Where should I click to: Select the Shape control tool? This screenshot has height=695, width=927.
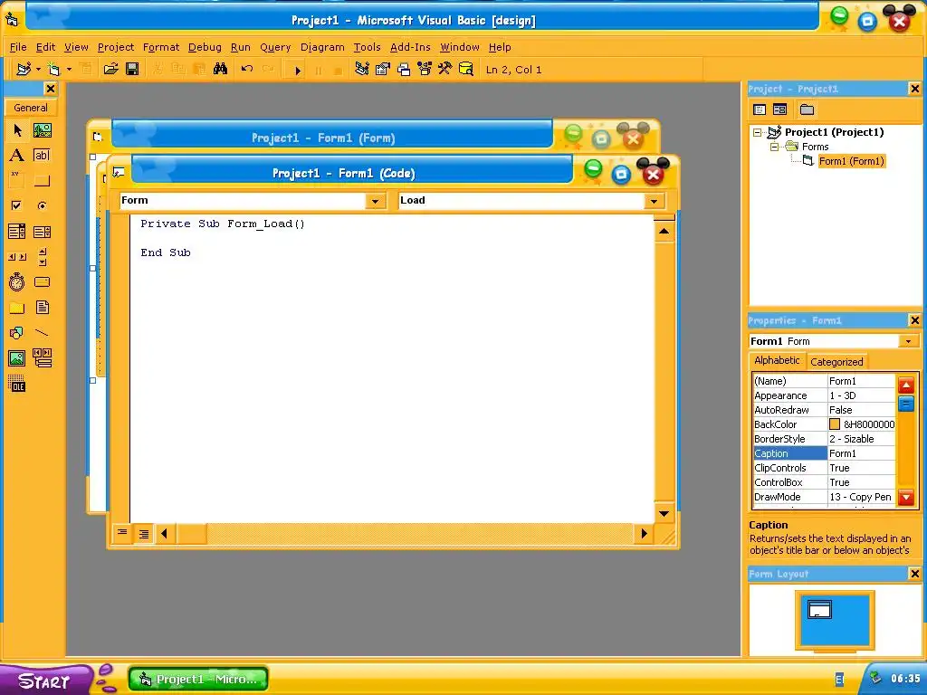(x=17, y=333)
